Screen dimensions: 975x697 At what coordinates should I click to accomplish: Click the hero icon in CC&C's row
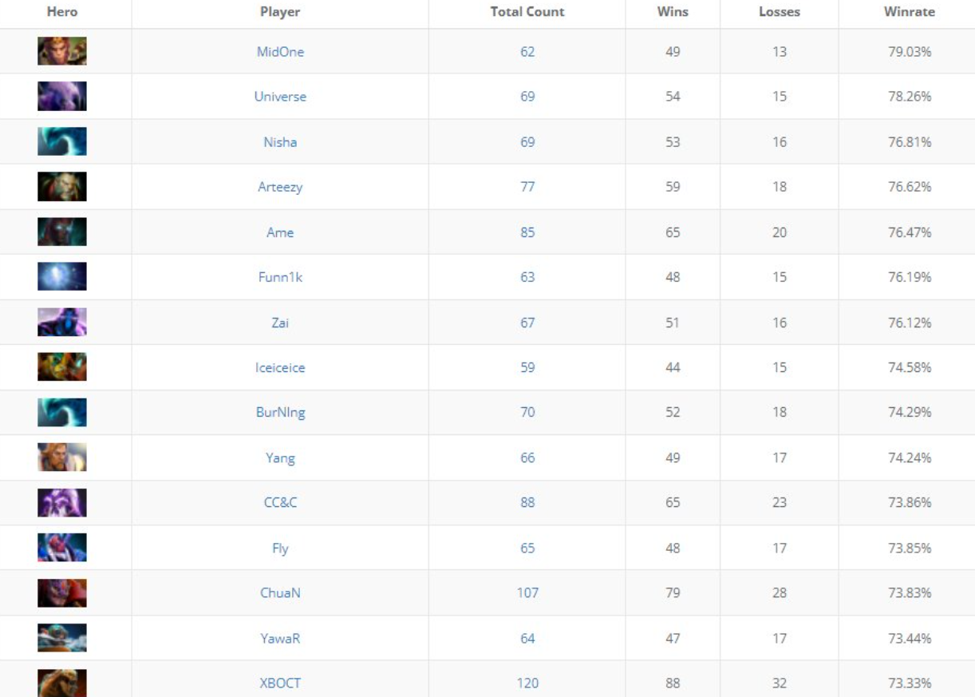[61, 503]
